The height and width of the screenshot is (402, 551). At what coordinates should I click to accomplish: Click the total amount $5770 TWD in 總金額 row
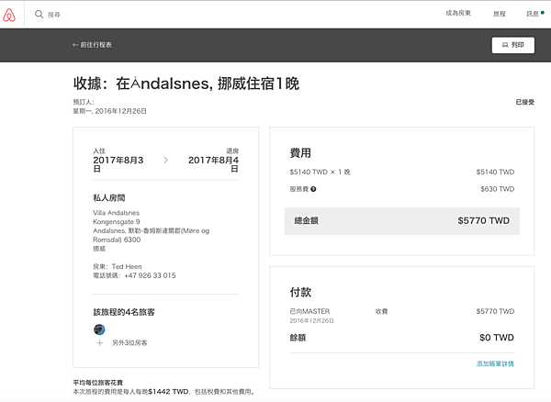tap(484, 220)
